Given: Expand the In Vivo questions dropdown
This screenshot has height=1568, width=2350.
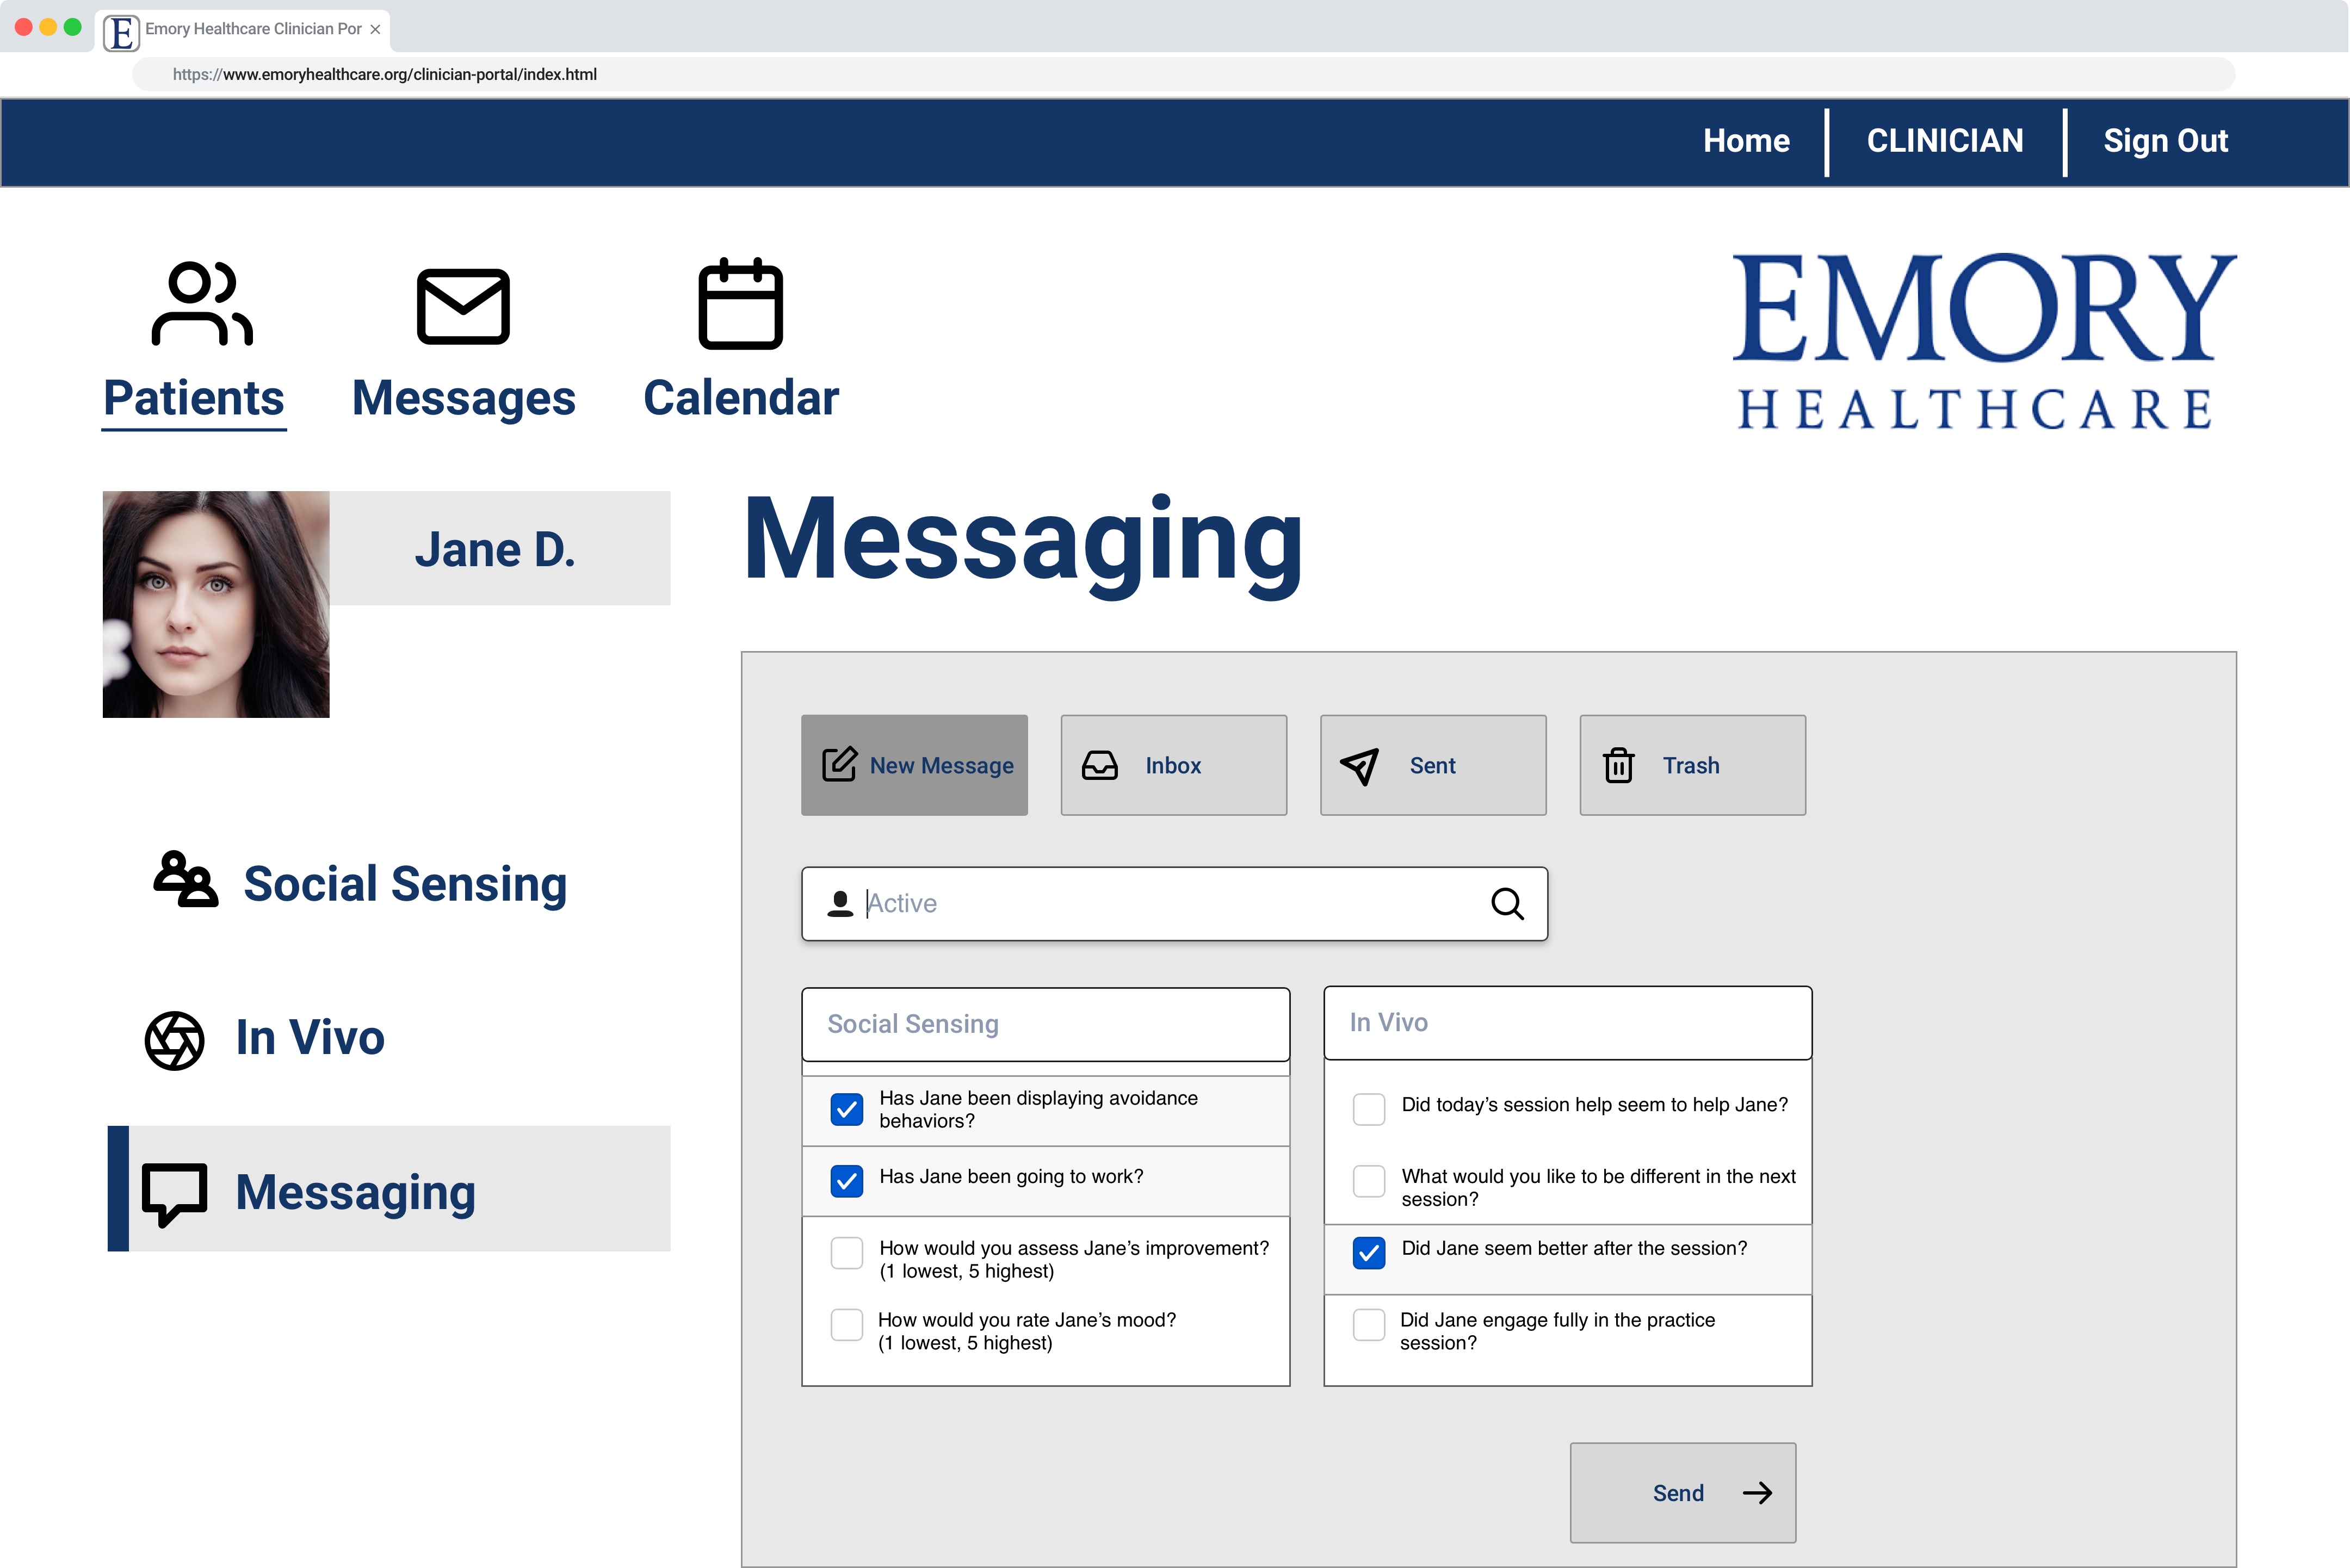Looking at the screenshot, I should pyautogui.click(x=1567, y=1022).
